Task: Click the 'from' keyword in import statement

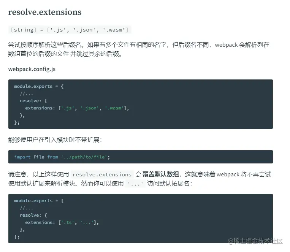Action: coord(53,157)
